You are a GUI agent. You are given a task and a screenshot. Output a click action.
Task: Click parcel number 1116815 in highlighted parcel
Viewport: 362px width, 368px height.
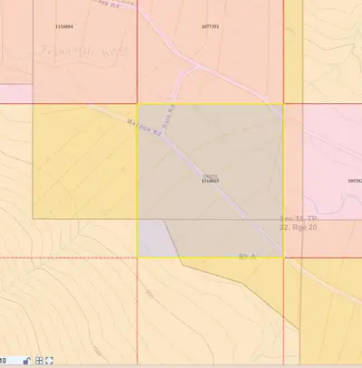(x=210, y=181)
